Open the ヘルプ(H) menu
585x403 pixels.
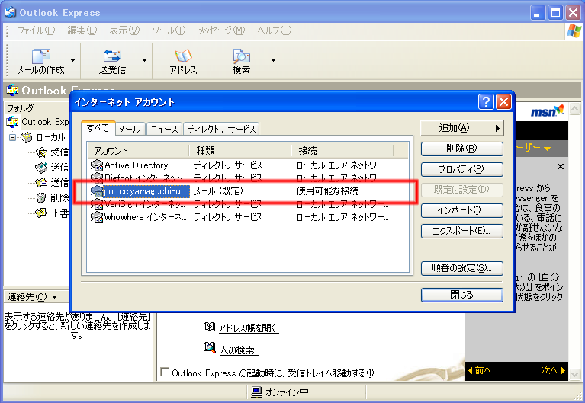tap(275, 30)
